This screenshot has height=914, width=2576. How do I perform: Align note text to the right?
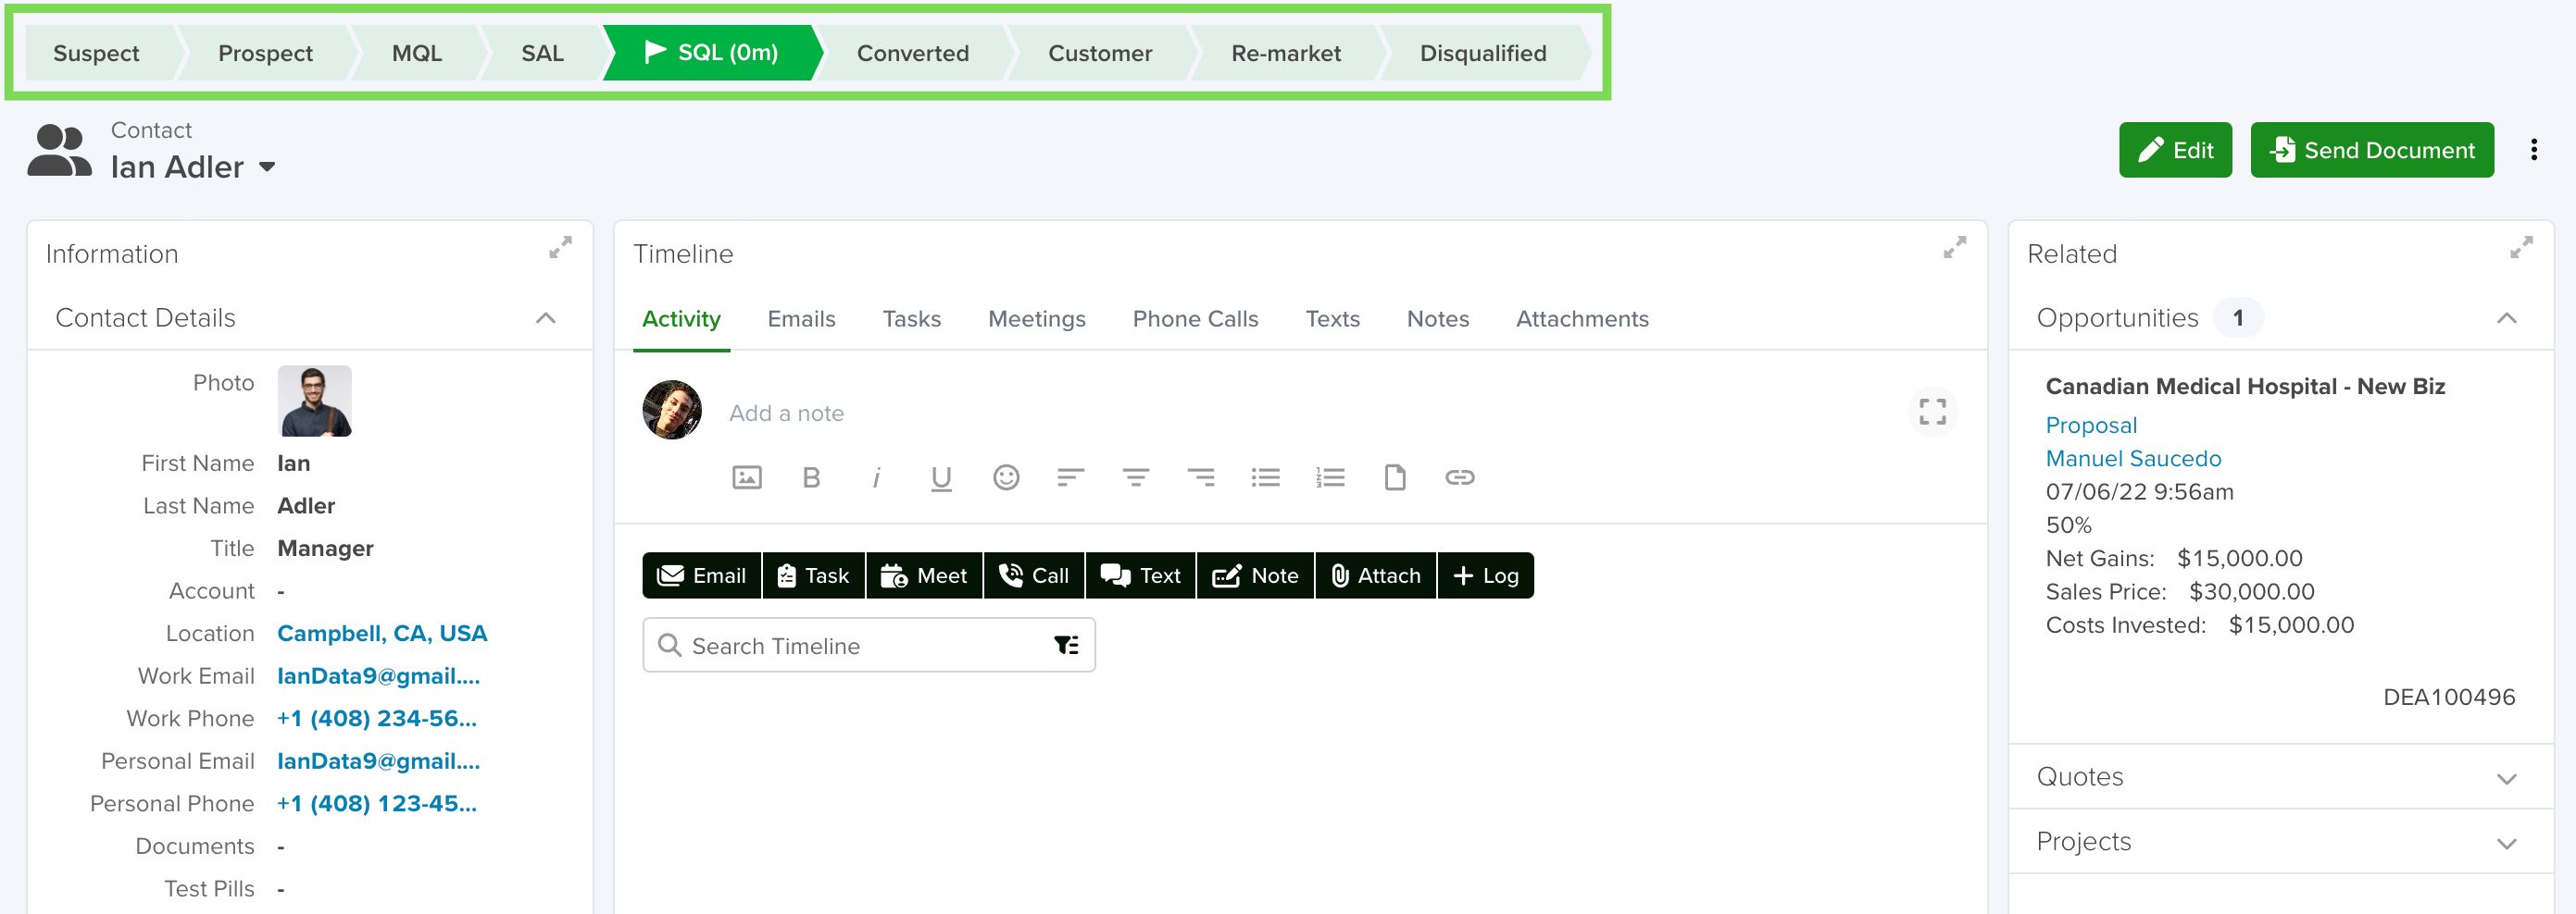1200,477
